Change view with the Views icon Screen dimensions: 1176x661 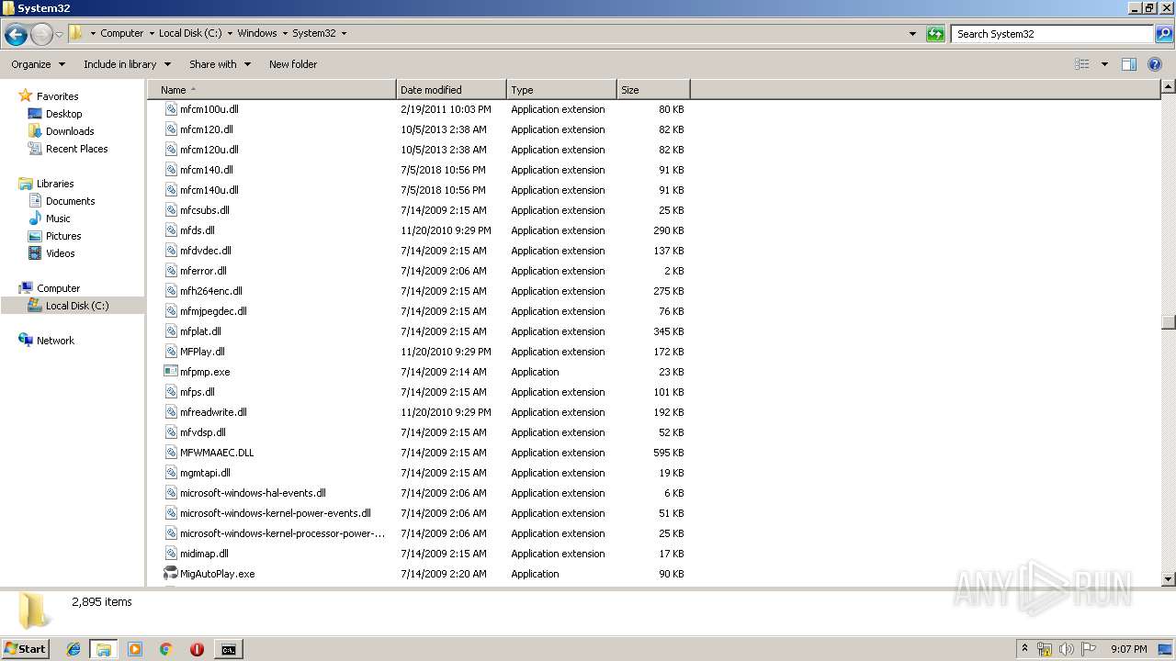coord(1082,64)
